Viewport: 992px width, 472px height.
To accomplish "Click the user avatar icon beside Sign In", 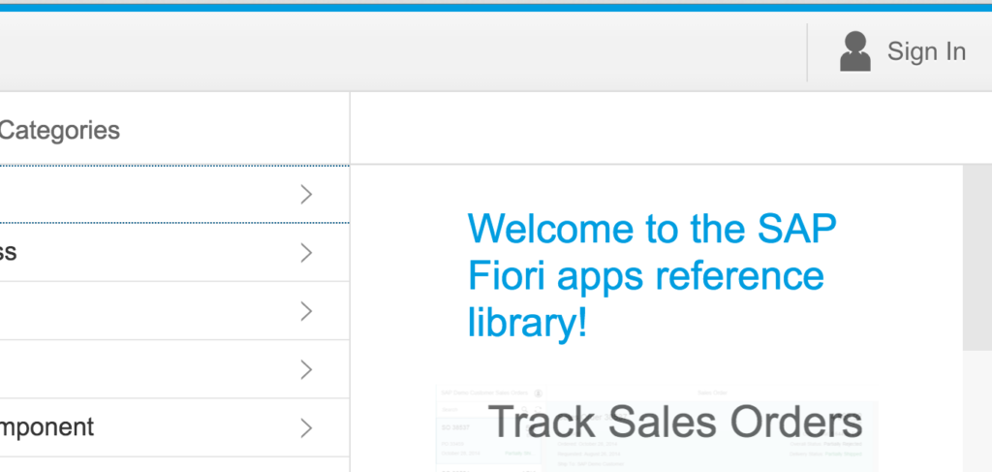I will point(854,51).
